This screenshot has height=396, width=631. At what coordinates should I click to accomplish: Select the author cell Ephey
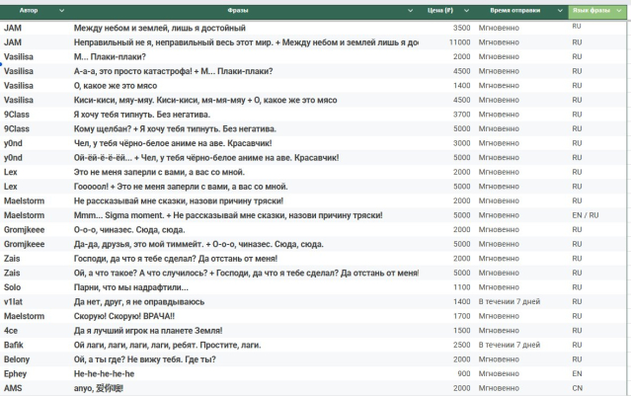point(15,374)
